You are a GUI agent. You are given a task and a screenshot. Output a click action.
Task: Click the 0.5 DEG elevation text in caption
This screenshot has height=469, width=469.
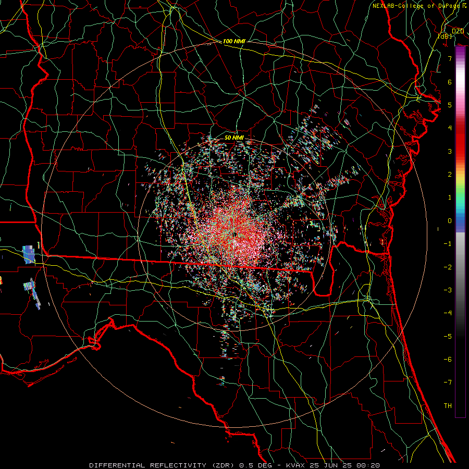click(255, 465)
